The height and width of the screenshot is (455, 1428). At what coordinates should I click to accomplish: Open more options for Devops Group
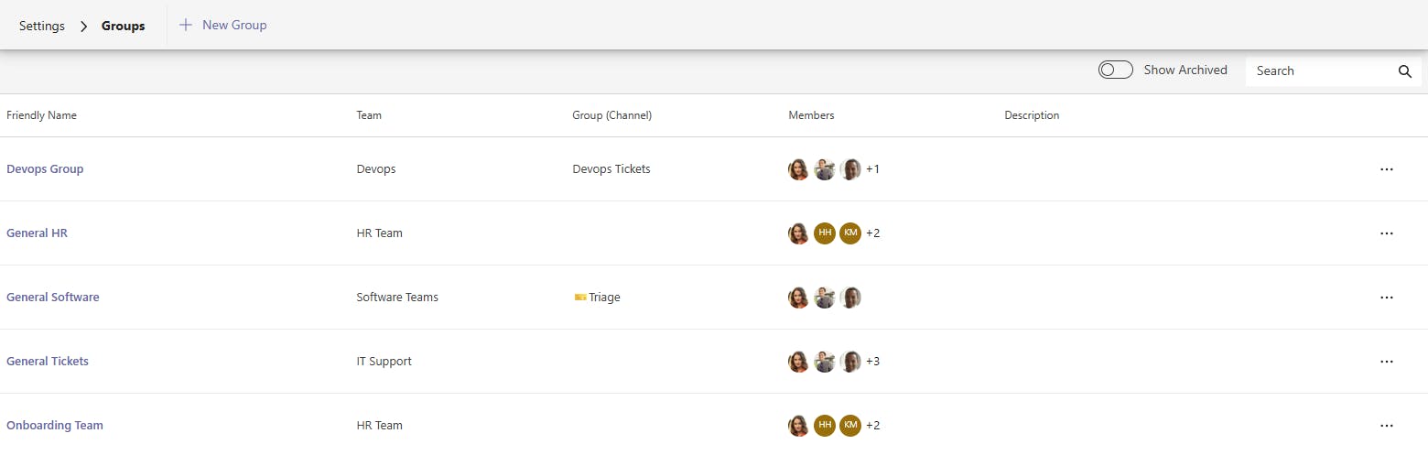(x=1386, y=169)
